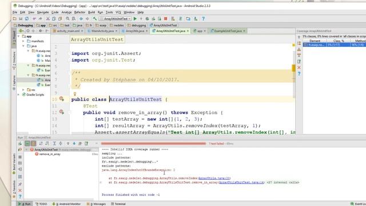Click the Debug bug icon in the toolbar

tap(147, 19)
